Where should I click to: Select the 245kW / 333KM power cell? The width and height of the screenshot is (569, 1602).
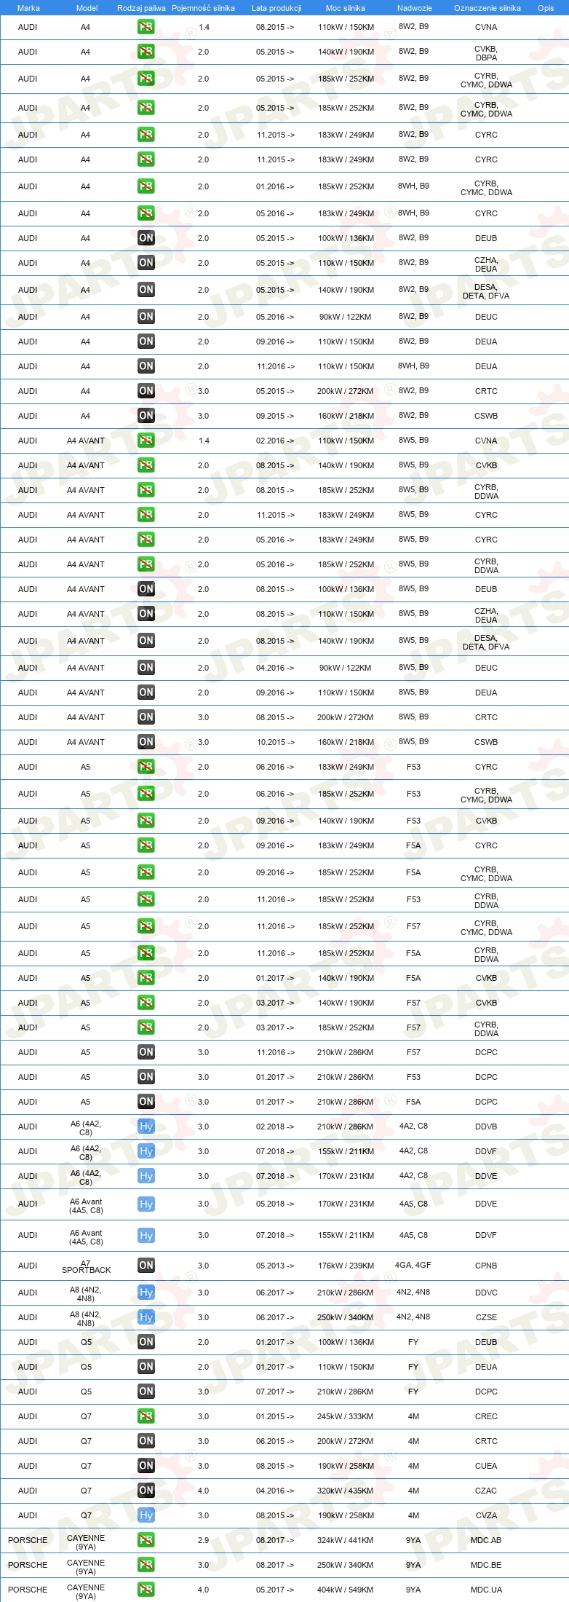pos(346,1416)
